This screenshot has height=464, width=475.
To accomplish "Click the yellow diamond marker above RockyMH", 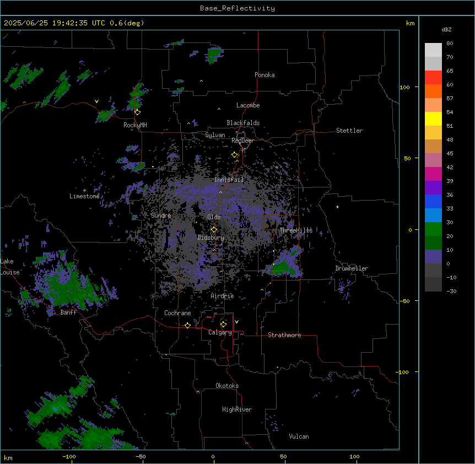I will [x=138, y=112].
